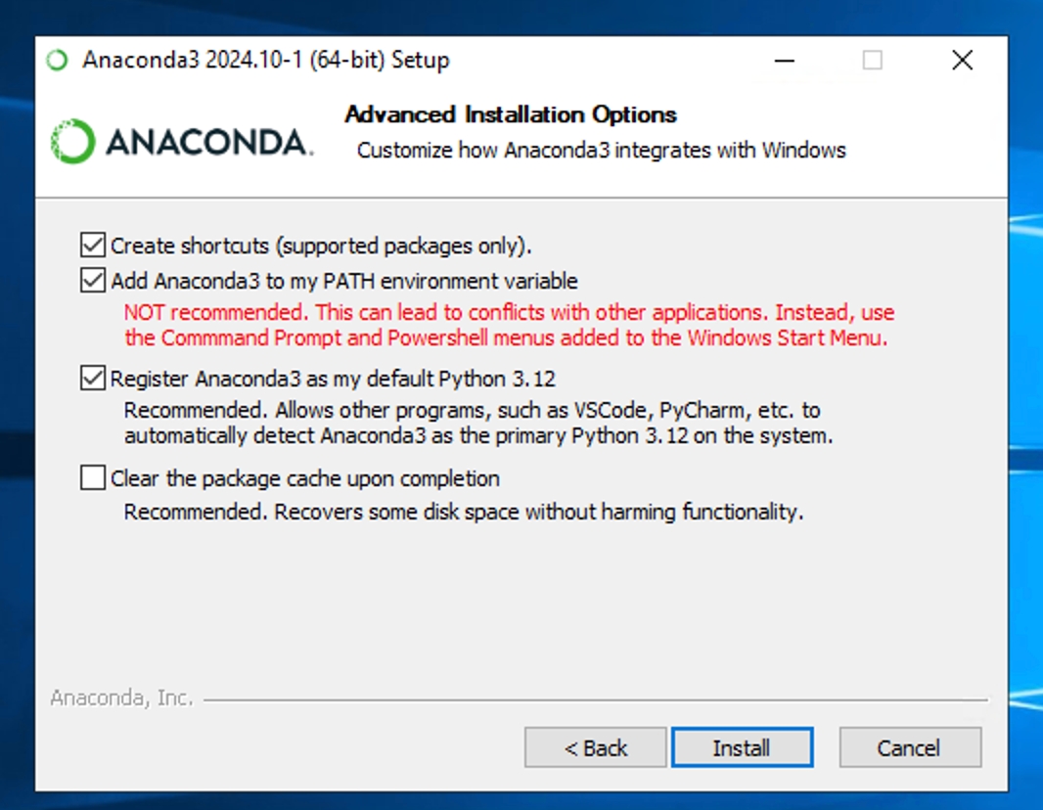Click the red 'NOT recommended' warning text
Viewport: 1043px width, 810px height.
click(509, 326)
